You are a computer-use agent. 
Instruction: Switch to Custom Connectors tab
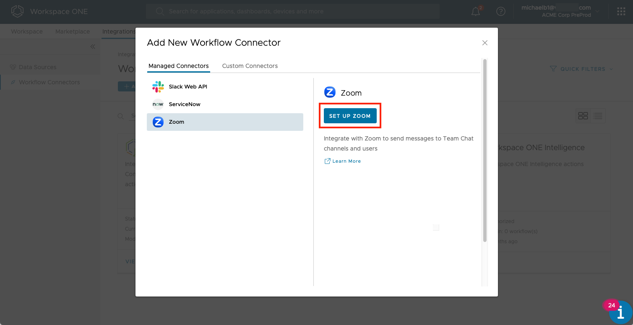[x=250, y=66]
